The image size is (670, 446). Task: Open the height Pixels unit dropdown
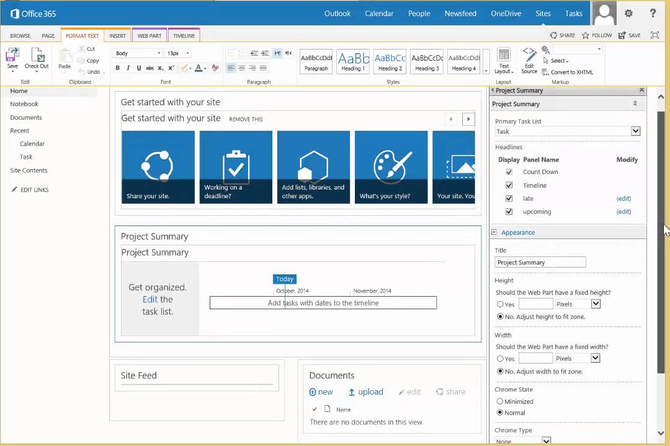point(596,304)
